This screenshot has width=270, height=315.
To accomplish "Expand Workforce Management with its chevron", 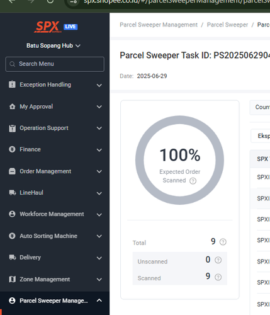I will pyautogui.click(x=99, y=215).
